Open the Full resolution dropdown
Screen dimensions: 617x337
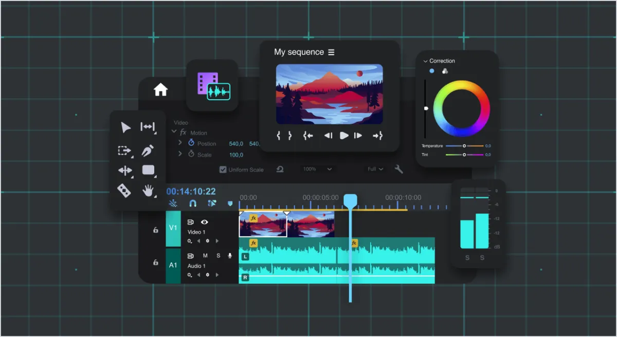click(x=375, y=169)
